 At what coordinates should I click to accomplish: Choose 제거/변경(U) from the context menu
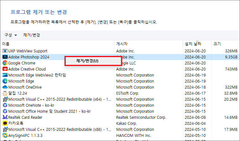tap(93, 61)
